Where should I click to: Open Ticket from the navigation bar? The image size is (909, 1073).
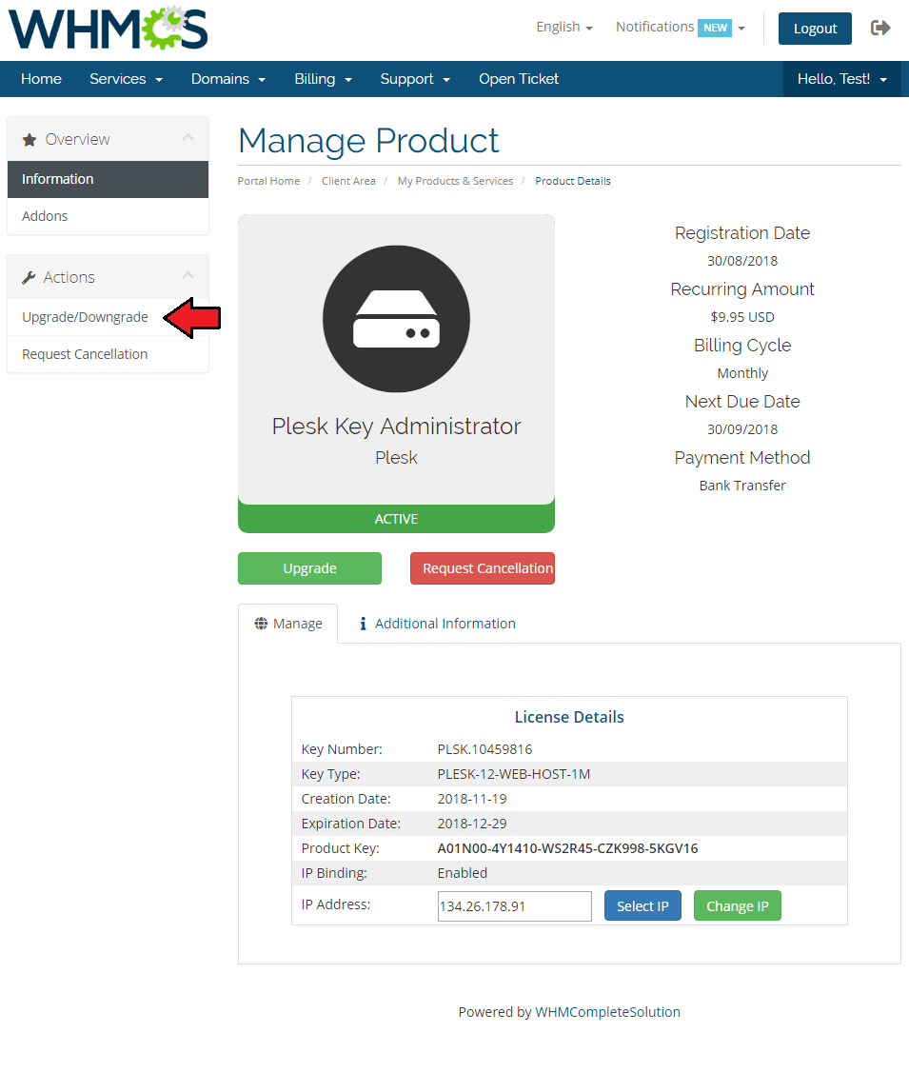(519, 79)
